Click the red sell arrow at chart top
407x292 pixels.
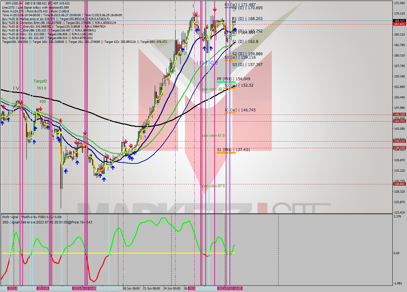[x=215, y=10]
